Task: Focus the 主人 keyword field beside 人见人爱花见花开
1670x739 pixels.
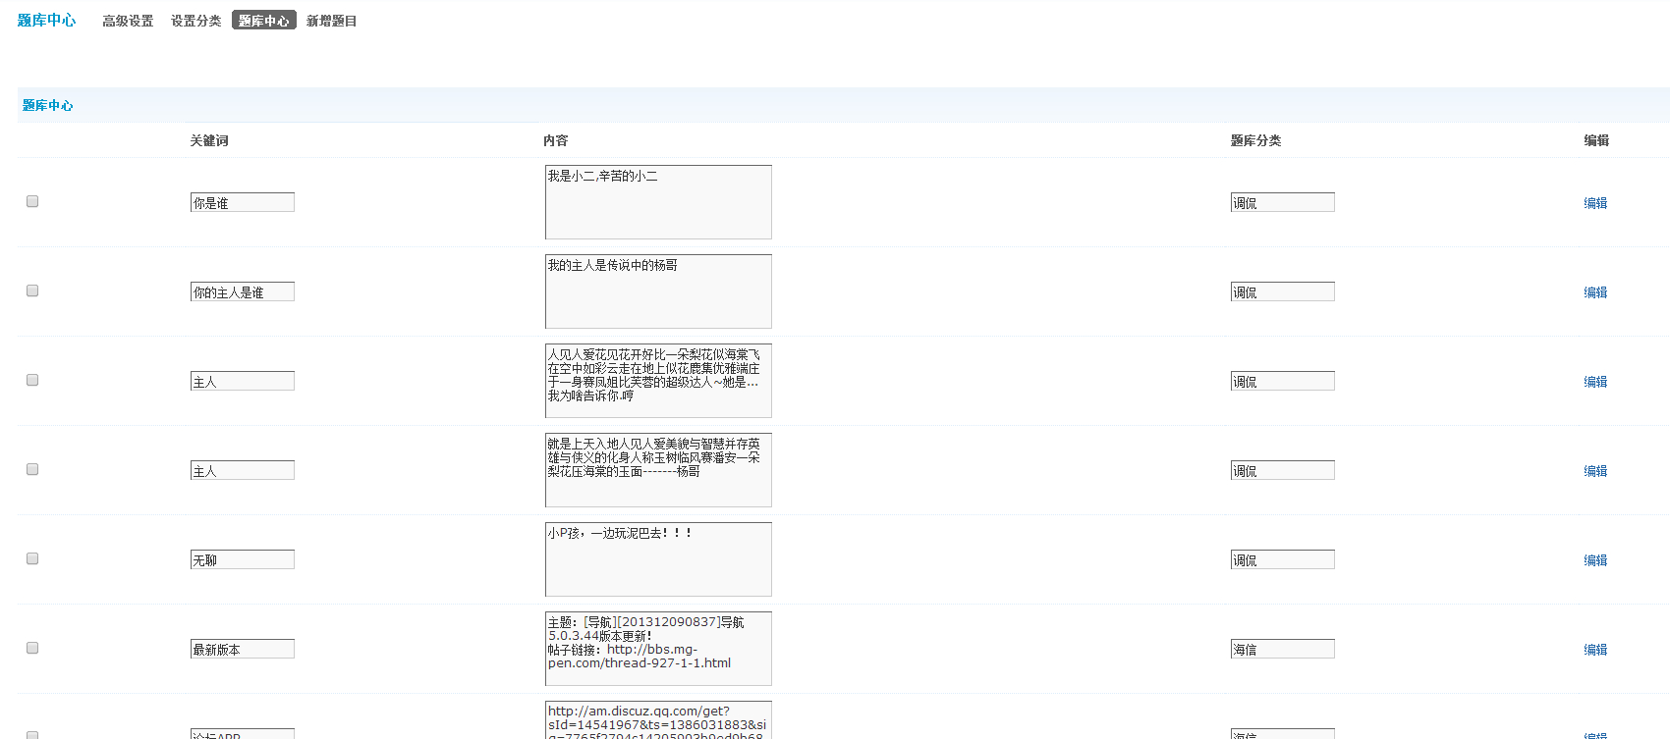Action: click(x=243, y=381)
